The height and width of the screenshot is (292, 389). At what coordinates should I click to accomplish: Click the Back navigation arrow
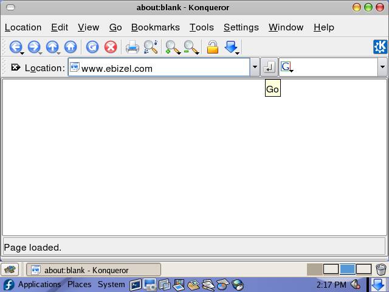(15, 47)
